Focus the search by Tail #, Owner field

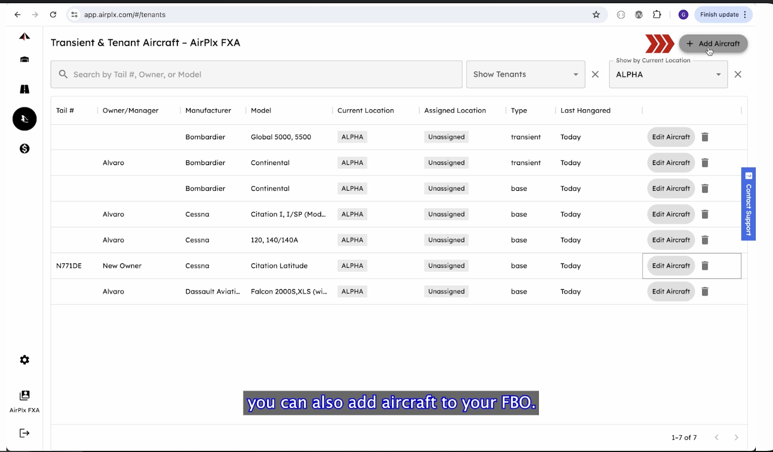[256, 74]
